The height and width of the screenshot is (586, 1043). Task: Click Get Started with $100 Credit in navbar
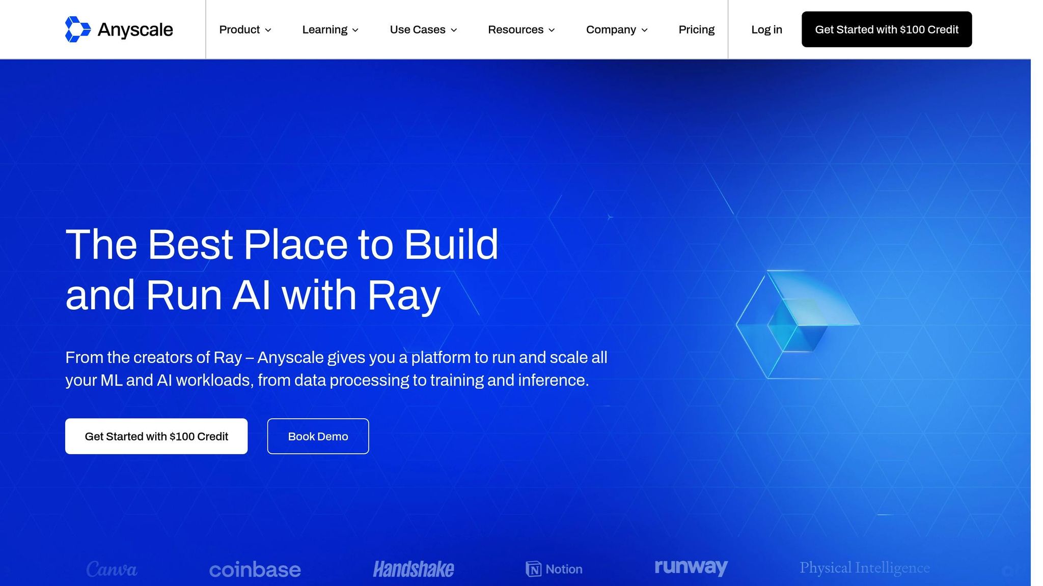pyautogui.click(x=887, y=29)
